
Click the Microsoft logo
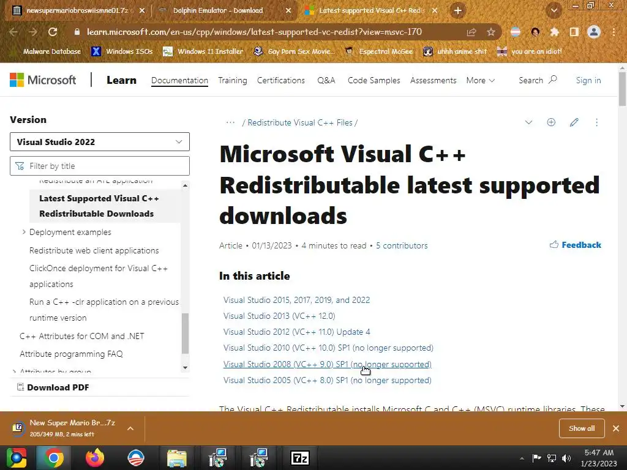(43, 80)
